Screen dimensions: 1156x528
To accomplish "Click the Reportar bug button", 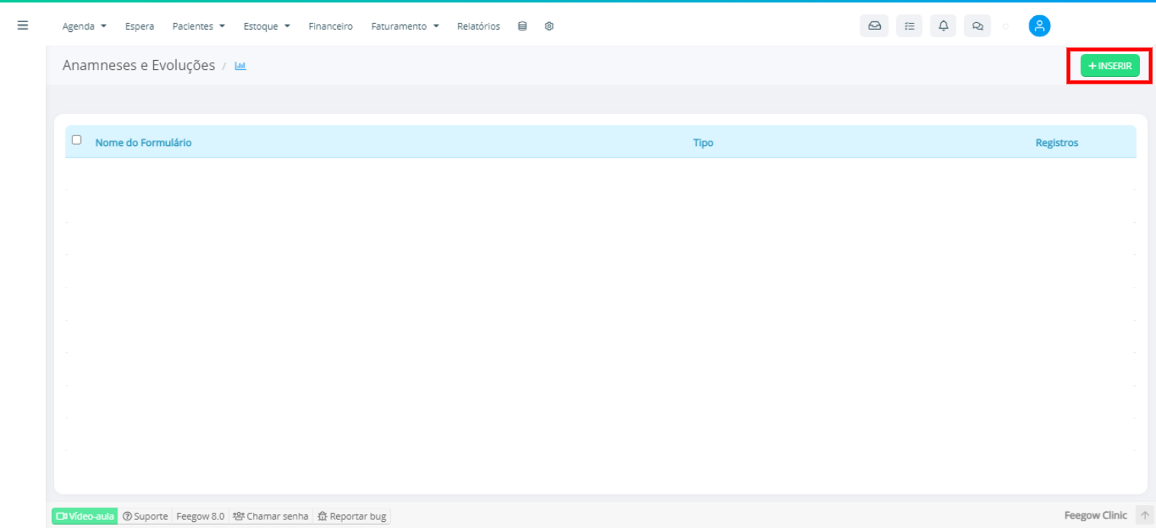I will point(352,516).
